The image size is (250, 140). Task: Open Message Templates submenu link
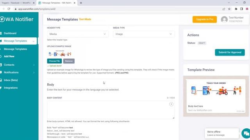15,49
